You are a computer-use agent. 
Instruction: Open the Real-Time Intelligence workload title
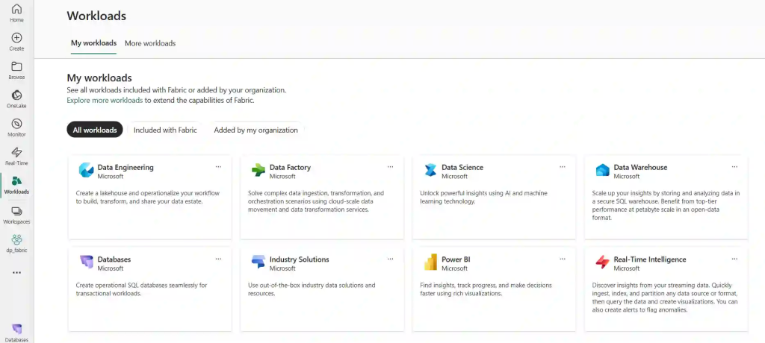pos(650,259)
